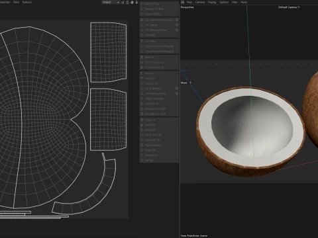This screenshot has height=238, width=318.
Task: Select the halved coconut model in viewport
Action: (x=250, y=132)
